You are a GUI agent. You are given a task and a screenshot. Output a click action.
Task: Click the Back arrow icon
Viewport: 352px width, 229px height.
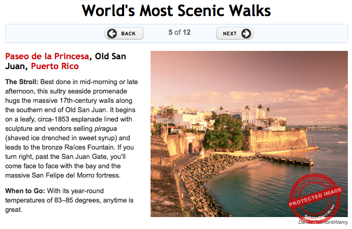pyautogui.click(x=112, y=34)
